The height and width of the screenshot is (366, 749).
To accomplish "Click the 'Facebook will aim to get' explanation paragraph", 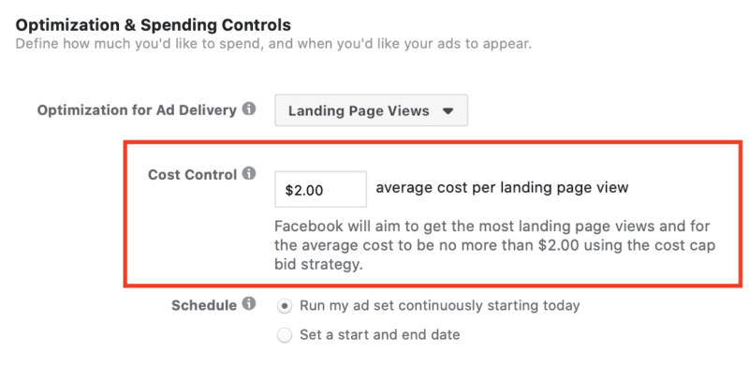I will 495,245.
